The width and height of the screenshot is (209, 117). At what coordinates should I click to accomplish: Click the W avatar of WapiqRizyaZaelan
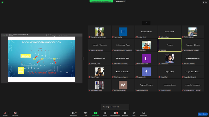coord(123,85)
